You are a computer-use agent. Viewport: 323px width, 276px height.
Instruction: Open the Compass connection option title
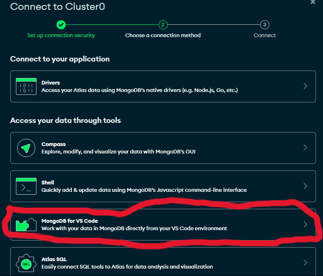point(54,144)
